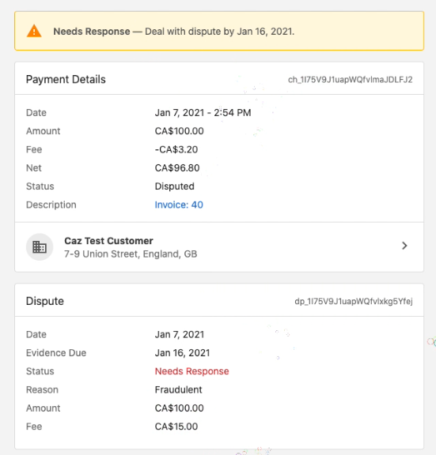
Task: Click the red Needs Response status
Action: tap(191, 371)
